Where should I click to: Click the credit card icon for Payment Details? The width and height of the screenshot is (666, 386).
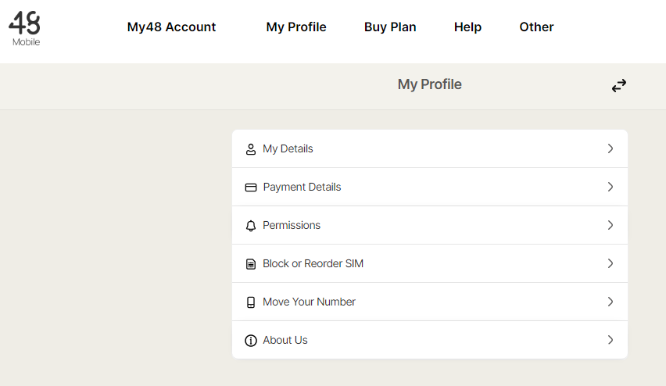click(x=251, y=188)
